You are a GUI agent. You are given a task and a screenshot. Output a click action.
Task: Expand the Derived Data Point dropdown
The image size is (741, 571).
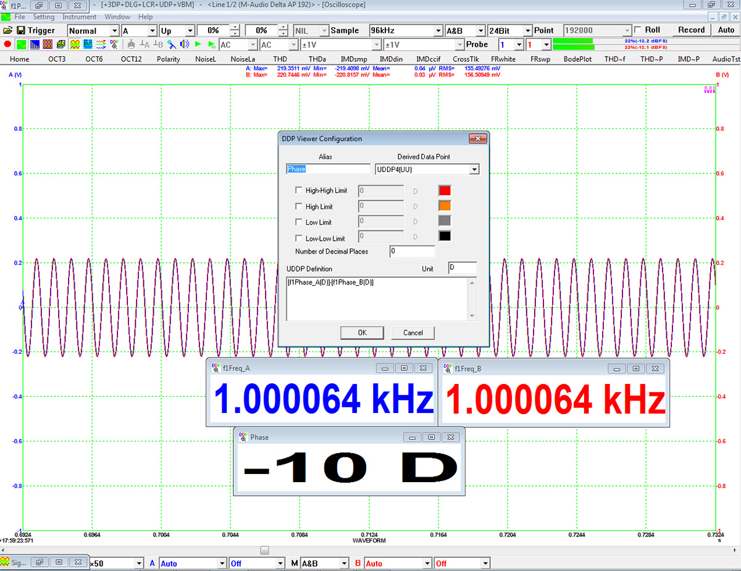coord(474,169)
